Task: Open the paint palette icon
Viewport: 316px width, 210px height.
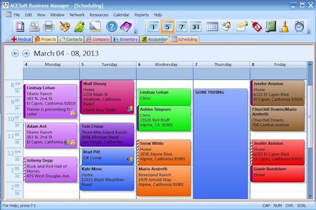Action: [x=65, y=27]
